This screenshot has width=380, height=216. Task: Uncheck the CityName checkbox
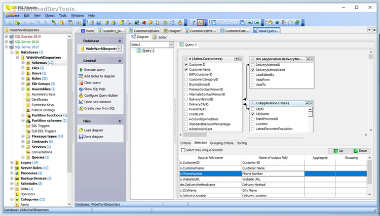coord(253,114)
